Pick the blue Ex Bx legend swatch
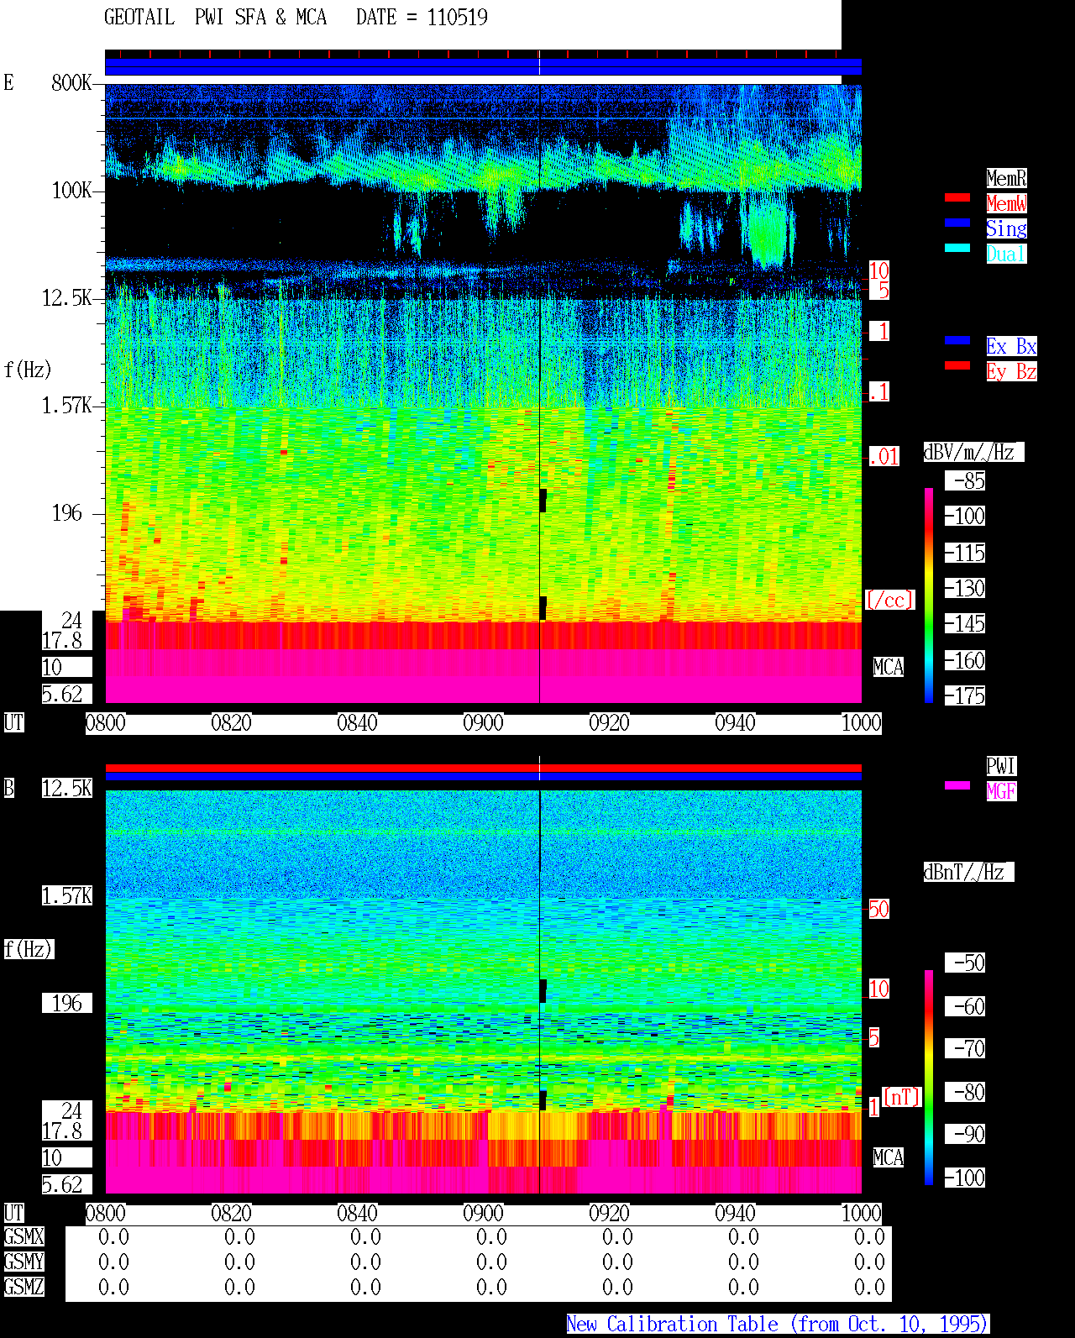 [957, 340]
